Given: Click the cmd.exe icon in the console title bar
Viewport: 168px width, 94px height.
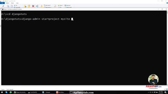Looking at the screenshot, I should pos(3,9).
